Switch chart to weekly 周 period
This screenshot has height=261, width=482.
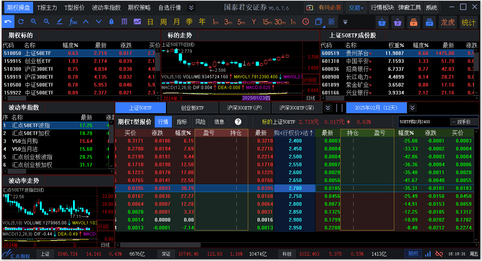pyautogui.click(x=163, y=22)
